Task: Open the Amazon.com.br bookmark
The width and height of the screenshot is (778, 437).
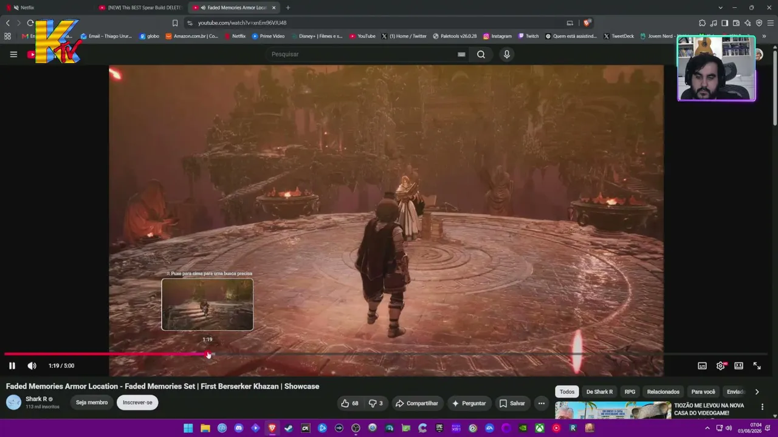Action: pyautogui.click(x=192, y=36)
